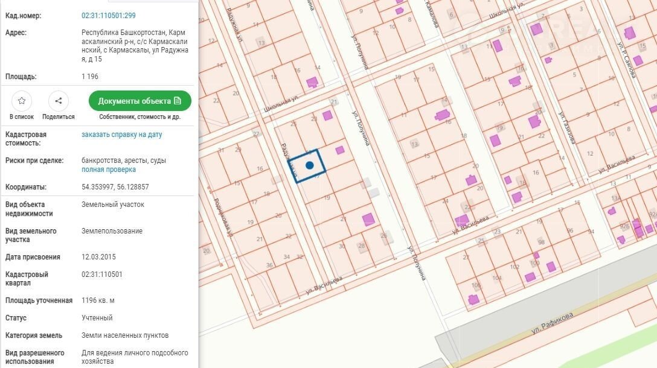Select parcel number 102 on the map
The height and width of the screenshot is (368, 657).
click(x=514, y=266)
